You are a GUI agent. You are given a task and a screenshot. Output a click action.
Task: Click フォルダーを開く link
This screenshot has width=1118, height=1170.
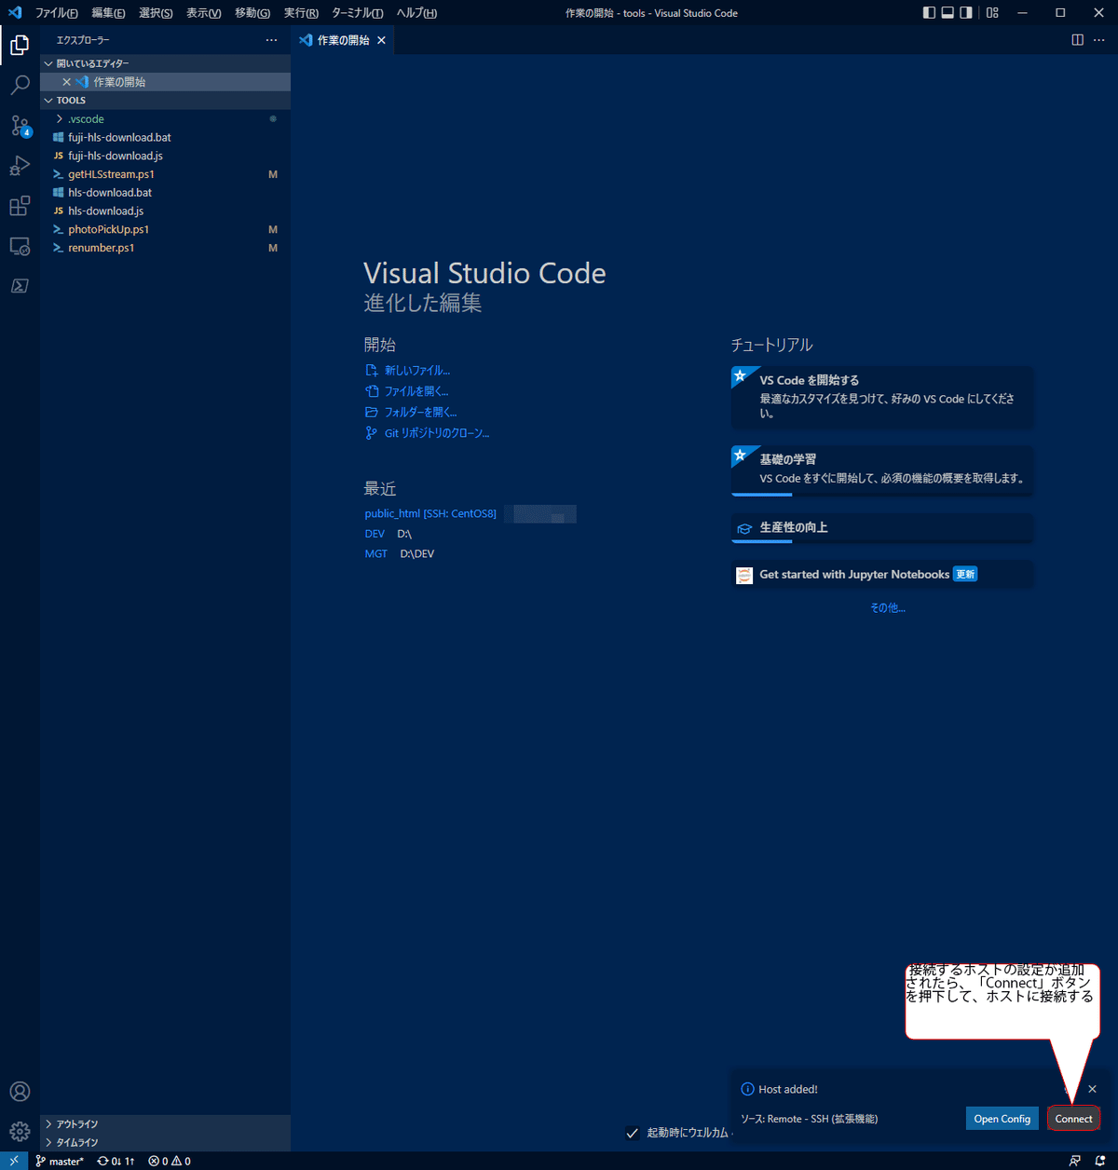coord(420,412)
